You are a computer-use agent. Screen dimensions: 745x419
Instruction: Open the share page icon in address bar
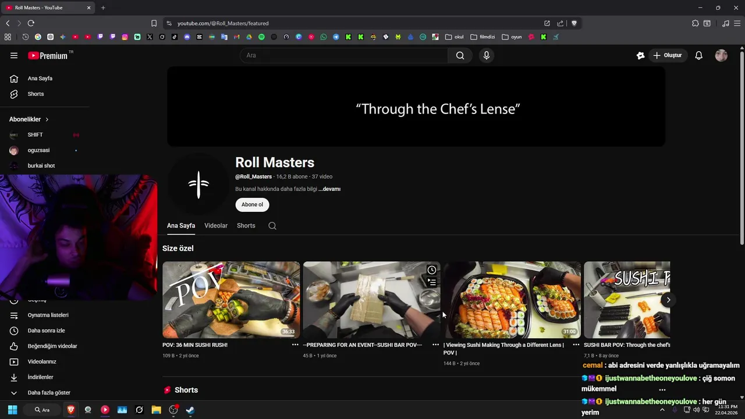560,23
